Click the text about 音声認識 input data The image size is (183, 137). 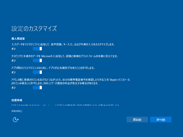(63, 44)
